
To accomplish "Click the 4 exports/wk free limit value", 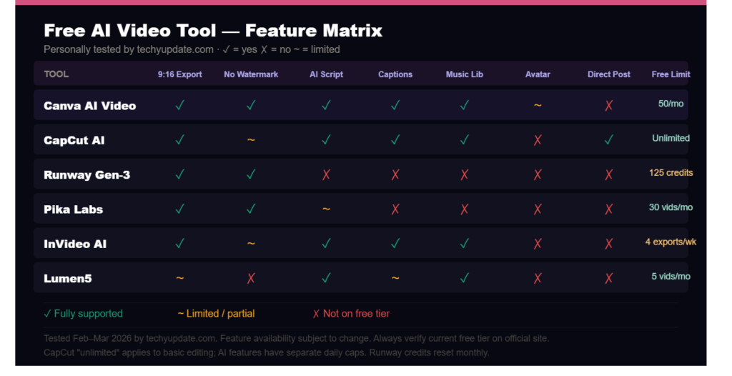I will pyautogui.click(x=671, y=242).
